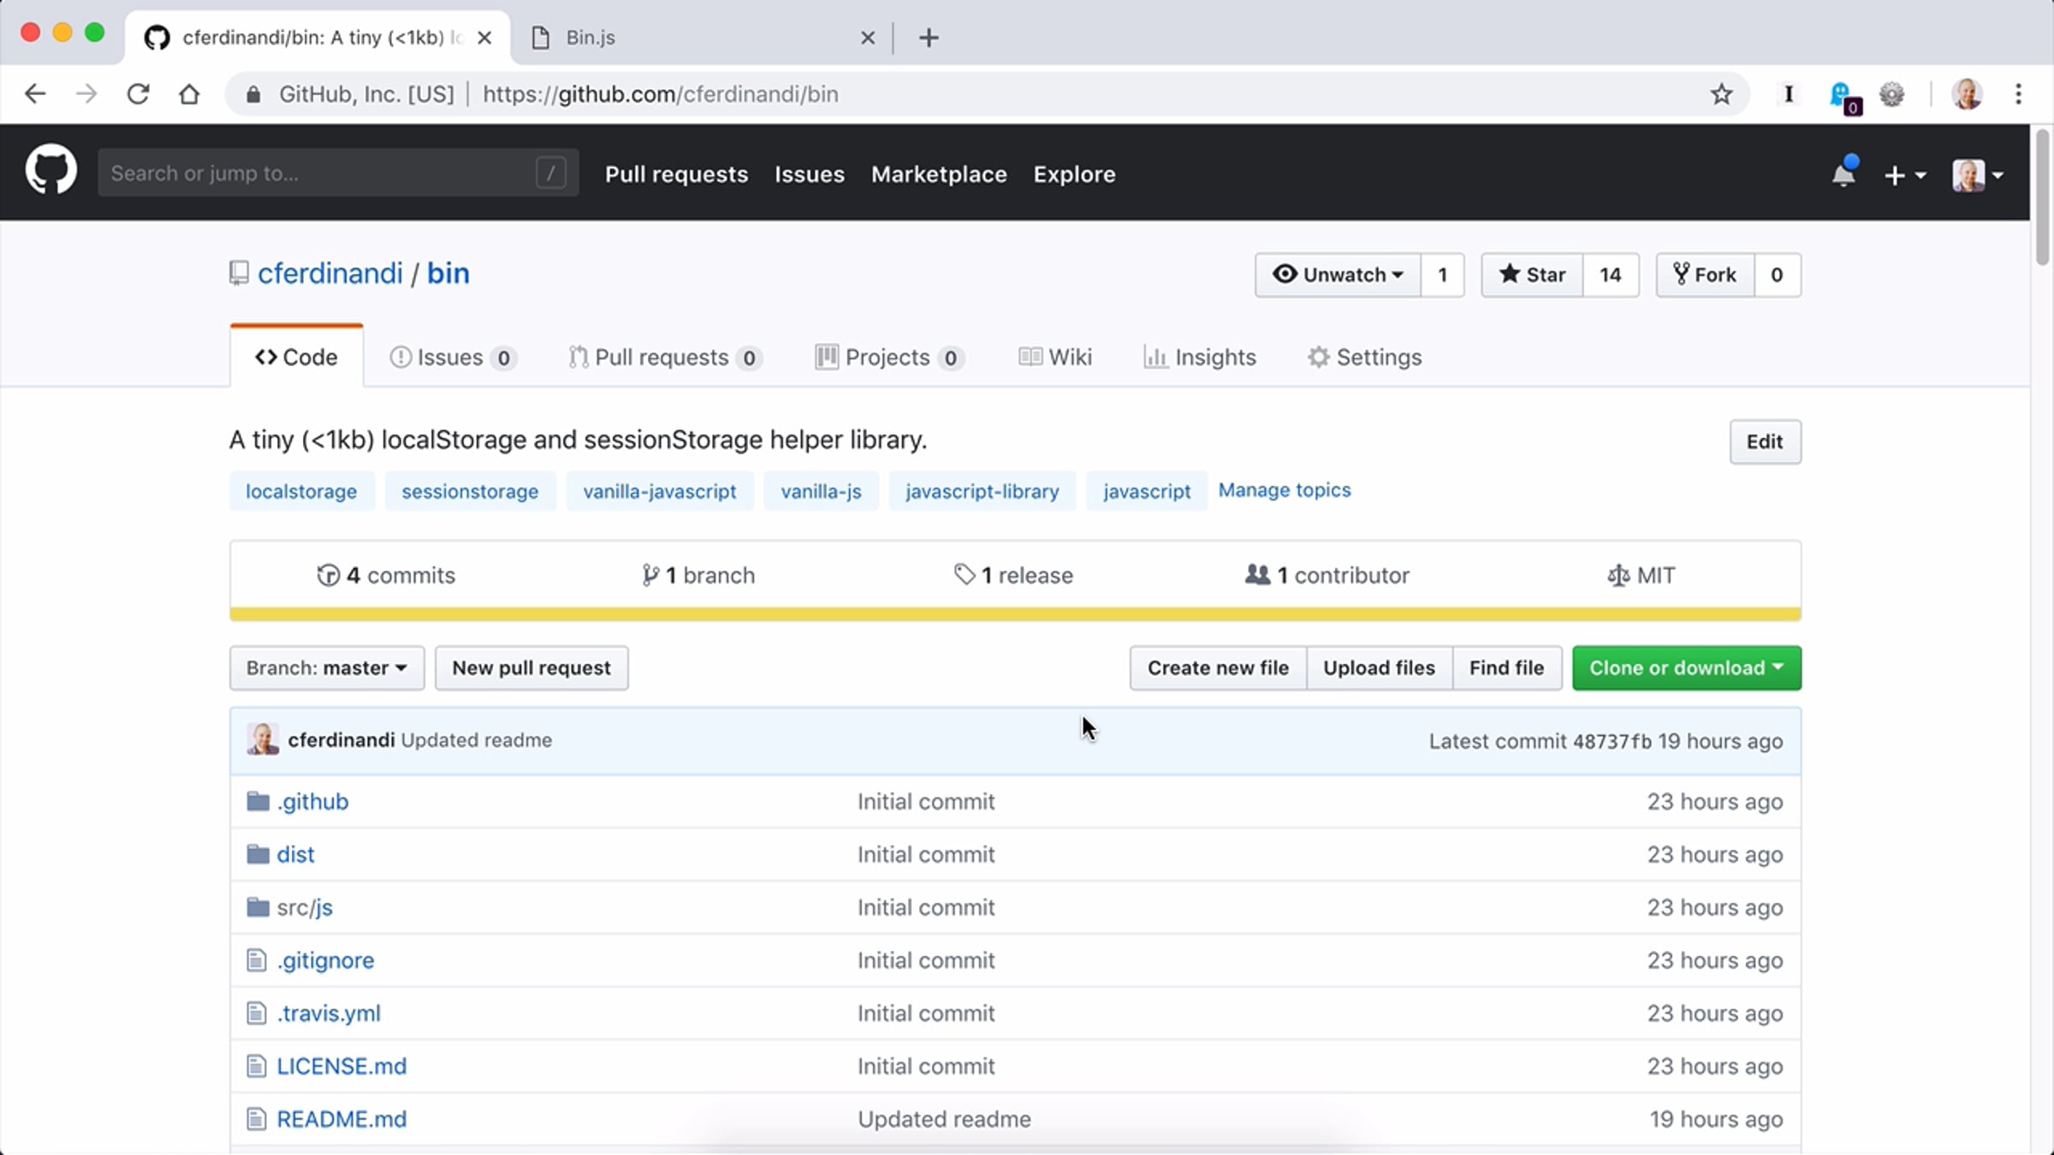Viewport: 2054px width, 1155px height.
Task: Select the localstorage topic tag
Action: pyautogui.click(x=301, y=491)
